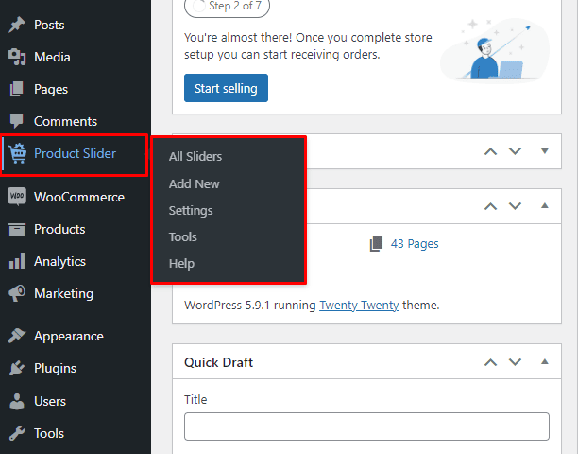Click the Marketing megaphone icon
578x454 pixels.
click(16, 294)
